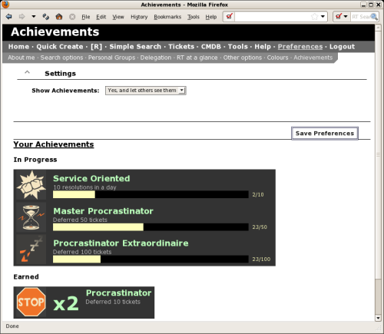
Task: Click the Master Procrastinator hourglass icon
Action: (x=31, y=217)
